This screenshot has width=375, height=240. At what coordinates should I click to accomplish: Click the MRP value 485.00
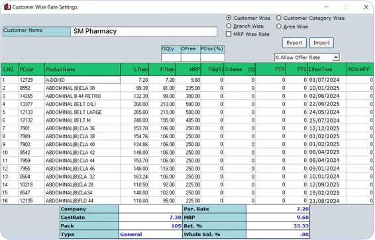tap(188, 120)
